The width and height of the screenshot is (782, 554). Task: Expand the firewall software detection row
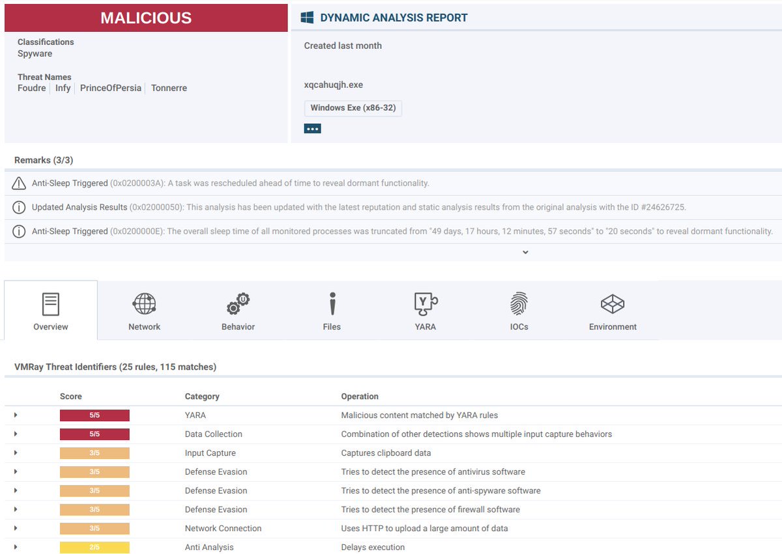coord(16,510)
